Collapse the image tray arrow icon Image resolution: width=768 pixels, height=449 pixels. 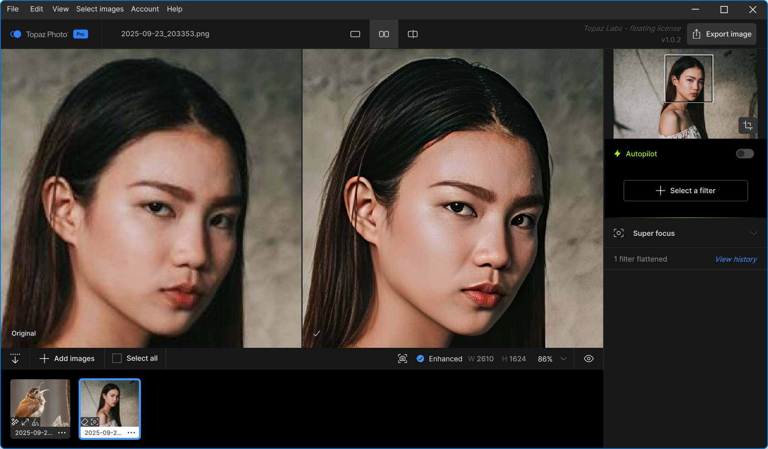tap(15, 359)
